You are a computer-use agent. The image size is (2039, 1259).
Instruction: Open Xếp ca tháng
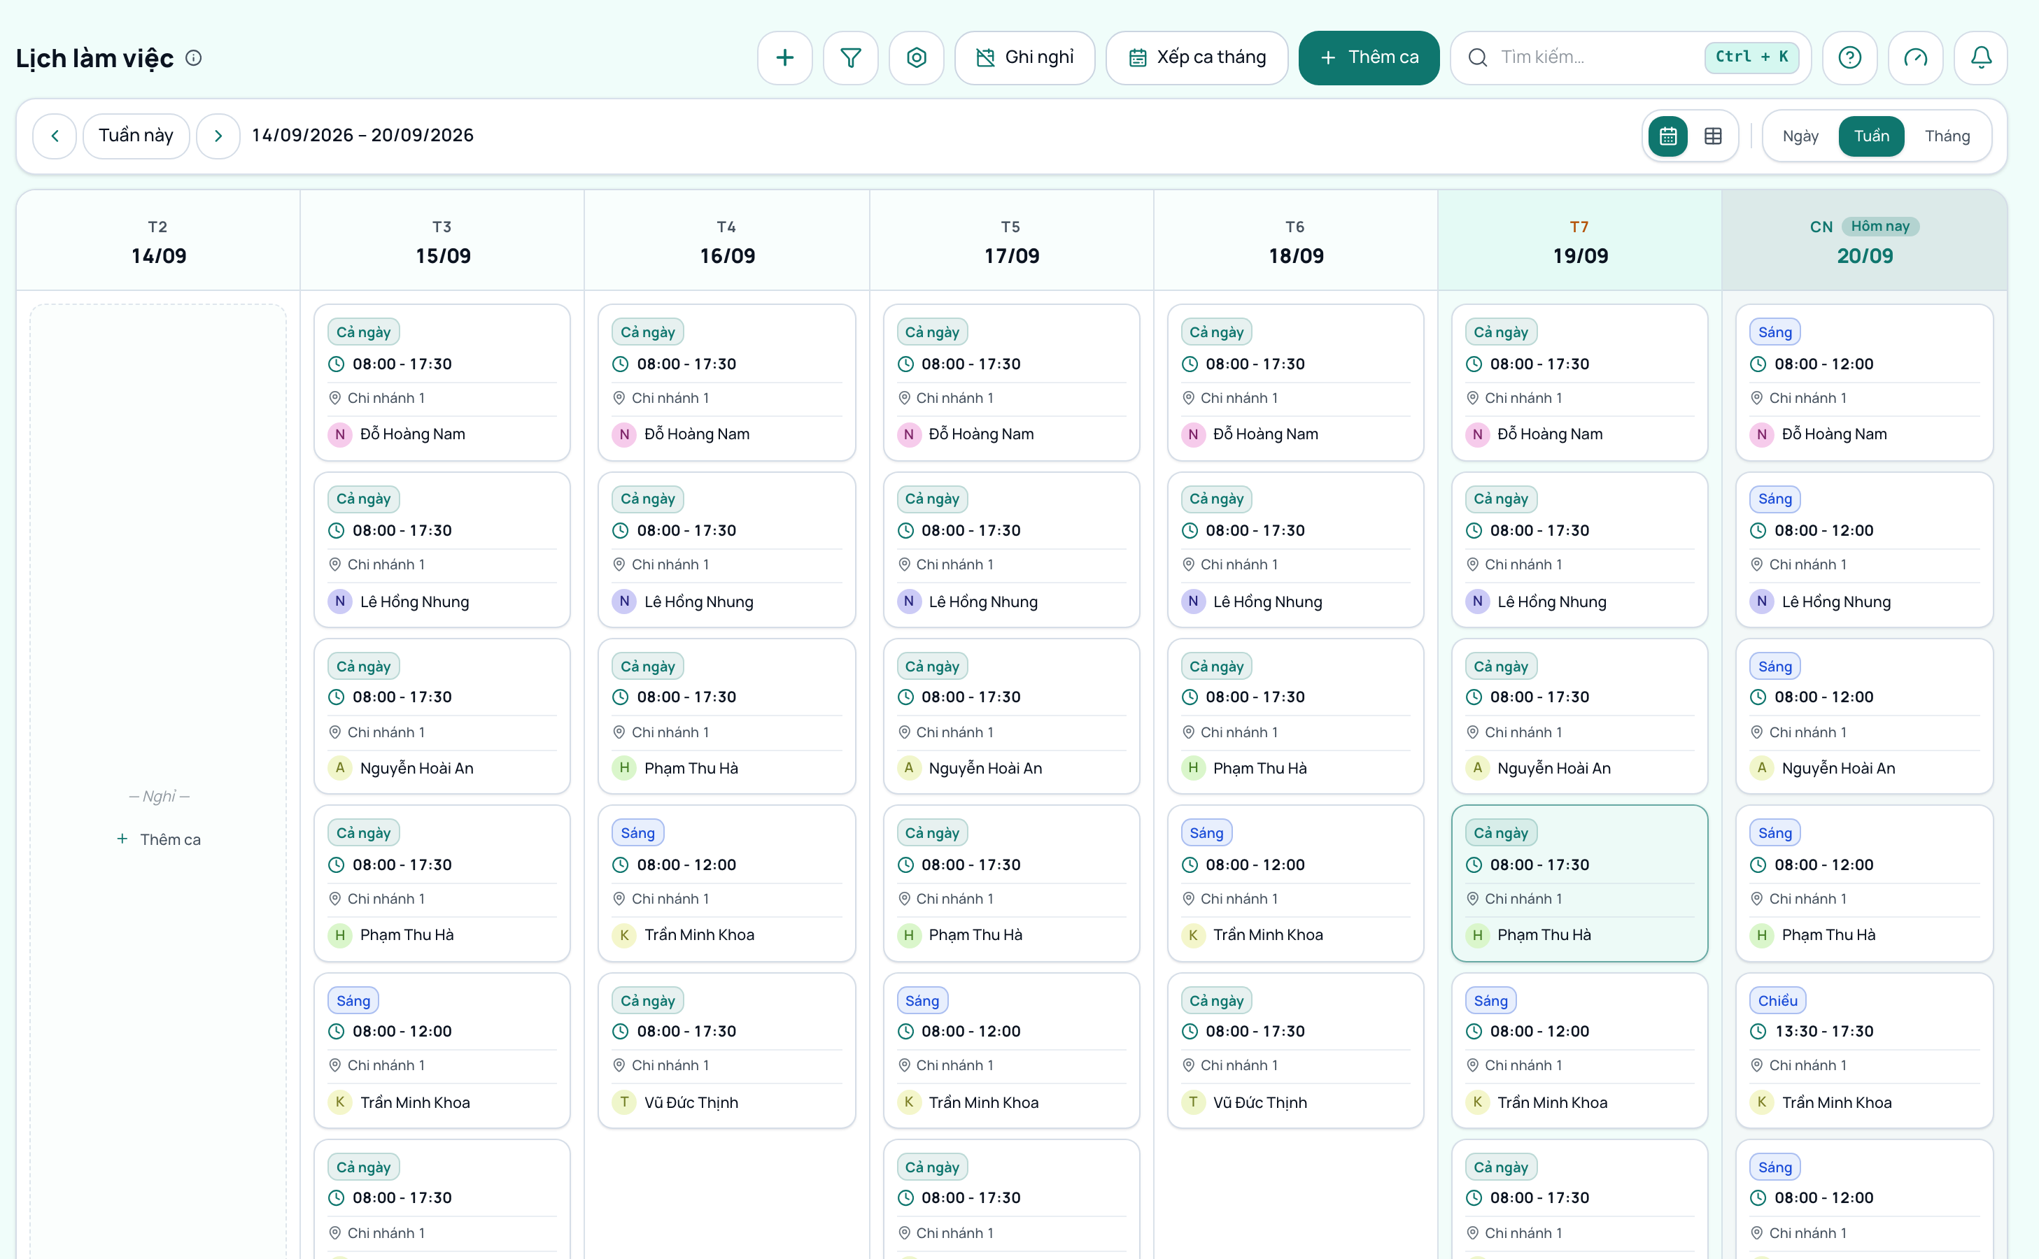point(1196,57)
